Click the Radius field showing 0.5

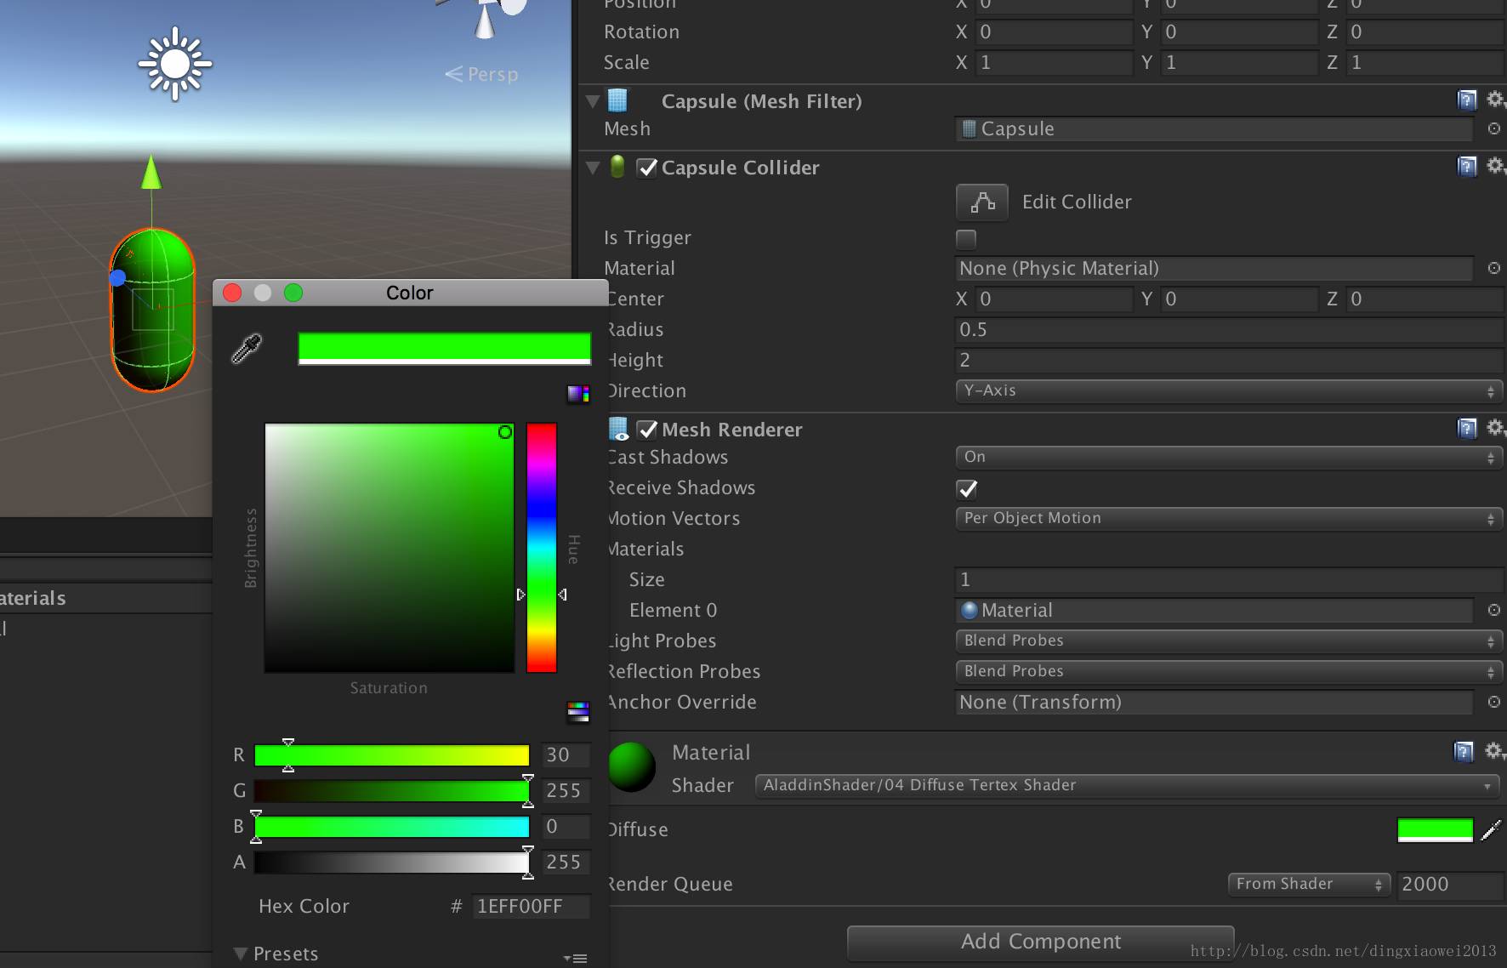pos(1228,329)
